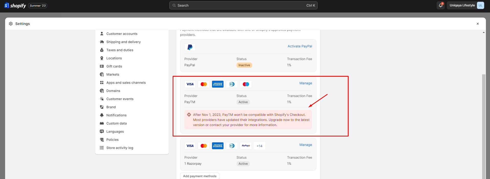Screen dimensions: 490x179
Task: Close the Settings panel with X
Action: 478,24
